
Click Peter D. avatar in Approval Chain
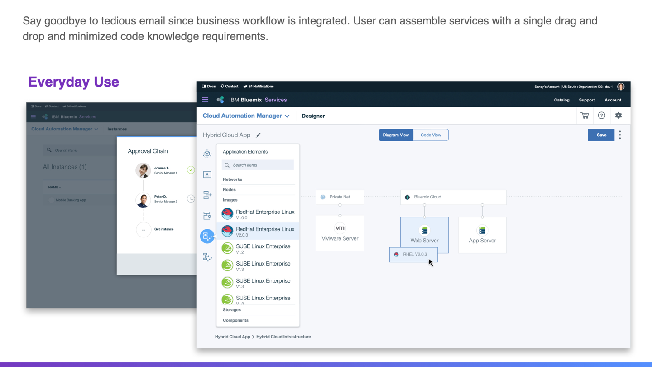point(143,199)
